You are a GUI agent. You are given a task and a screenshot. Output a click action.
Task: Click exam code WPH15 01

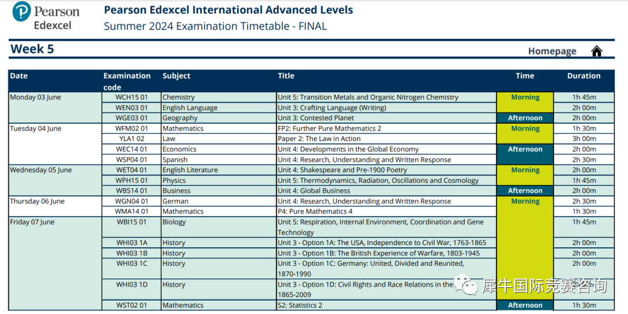pyautogui.click(x=131, y=181)
